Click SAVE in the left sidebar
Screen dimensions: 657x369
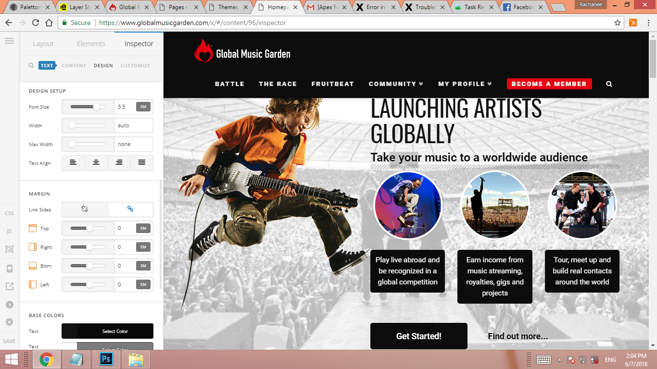pos(9,341)
